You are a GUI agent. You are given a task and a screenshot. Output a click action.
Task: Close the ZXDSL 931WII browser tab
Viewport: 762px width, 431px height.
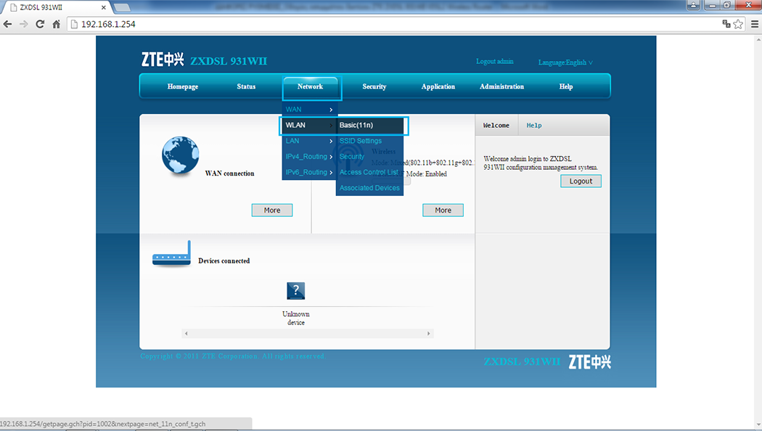(x=104, y=7)
